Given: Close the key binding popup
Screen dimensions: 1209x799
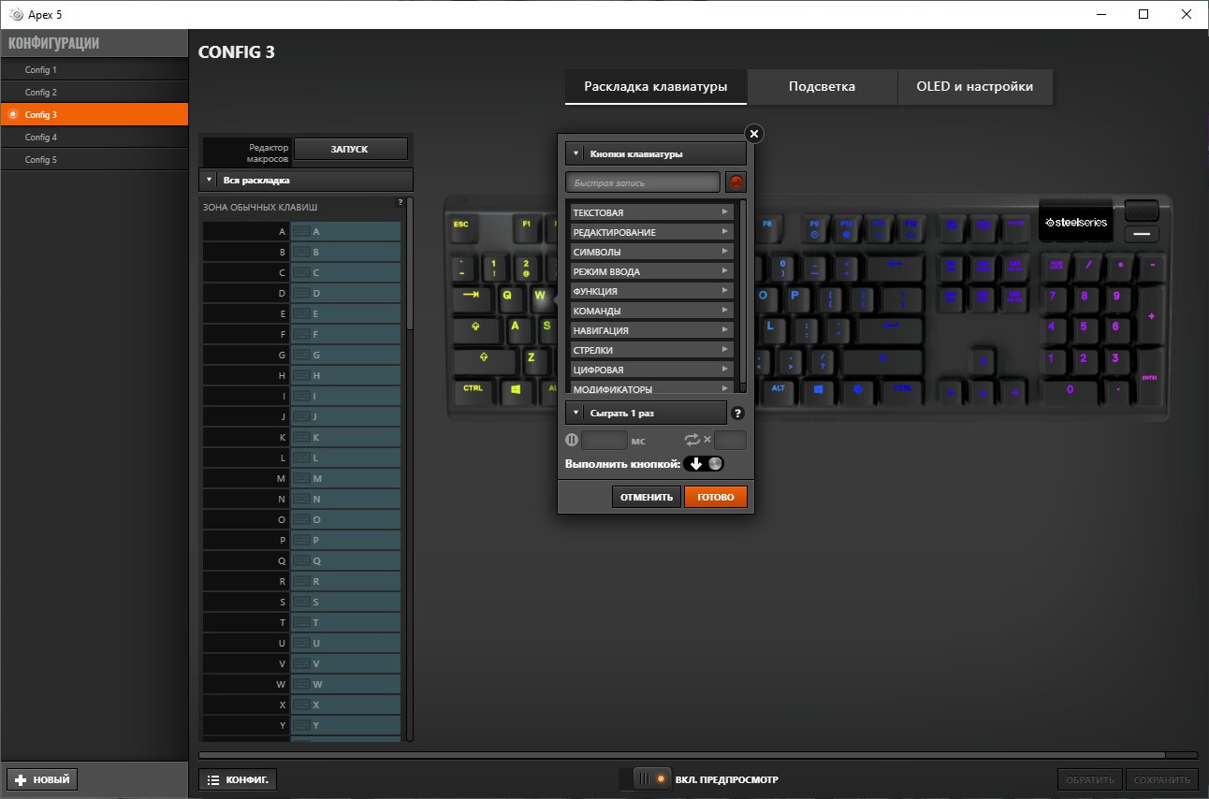Looking at the screenshot, I should [754, 134].
